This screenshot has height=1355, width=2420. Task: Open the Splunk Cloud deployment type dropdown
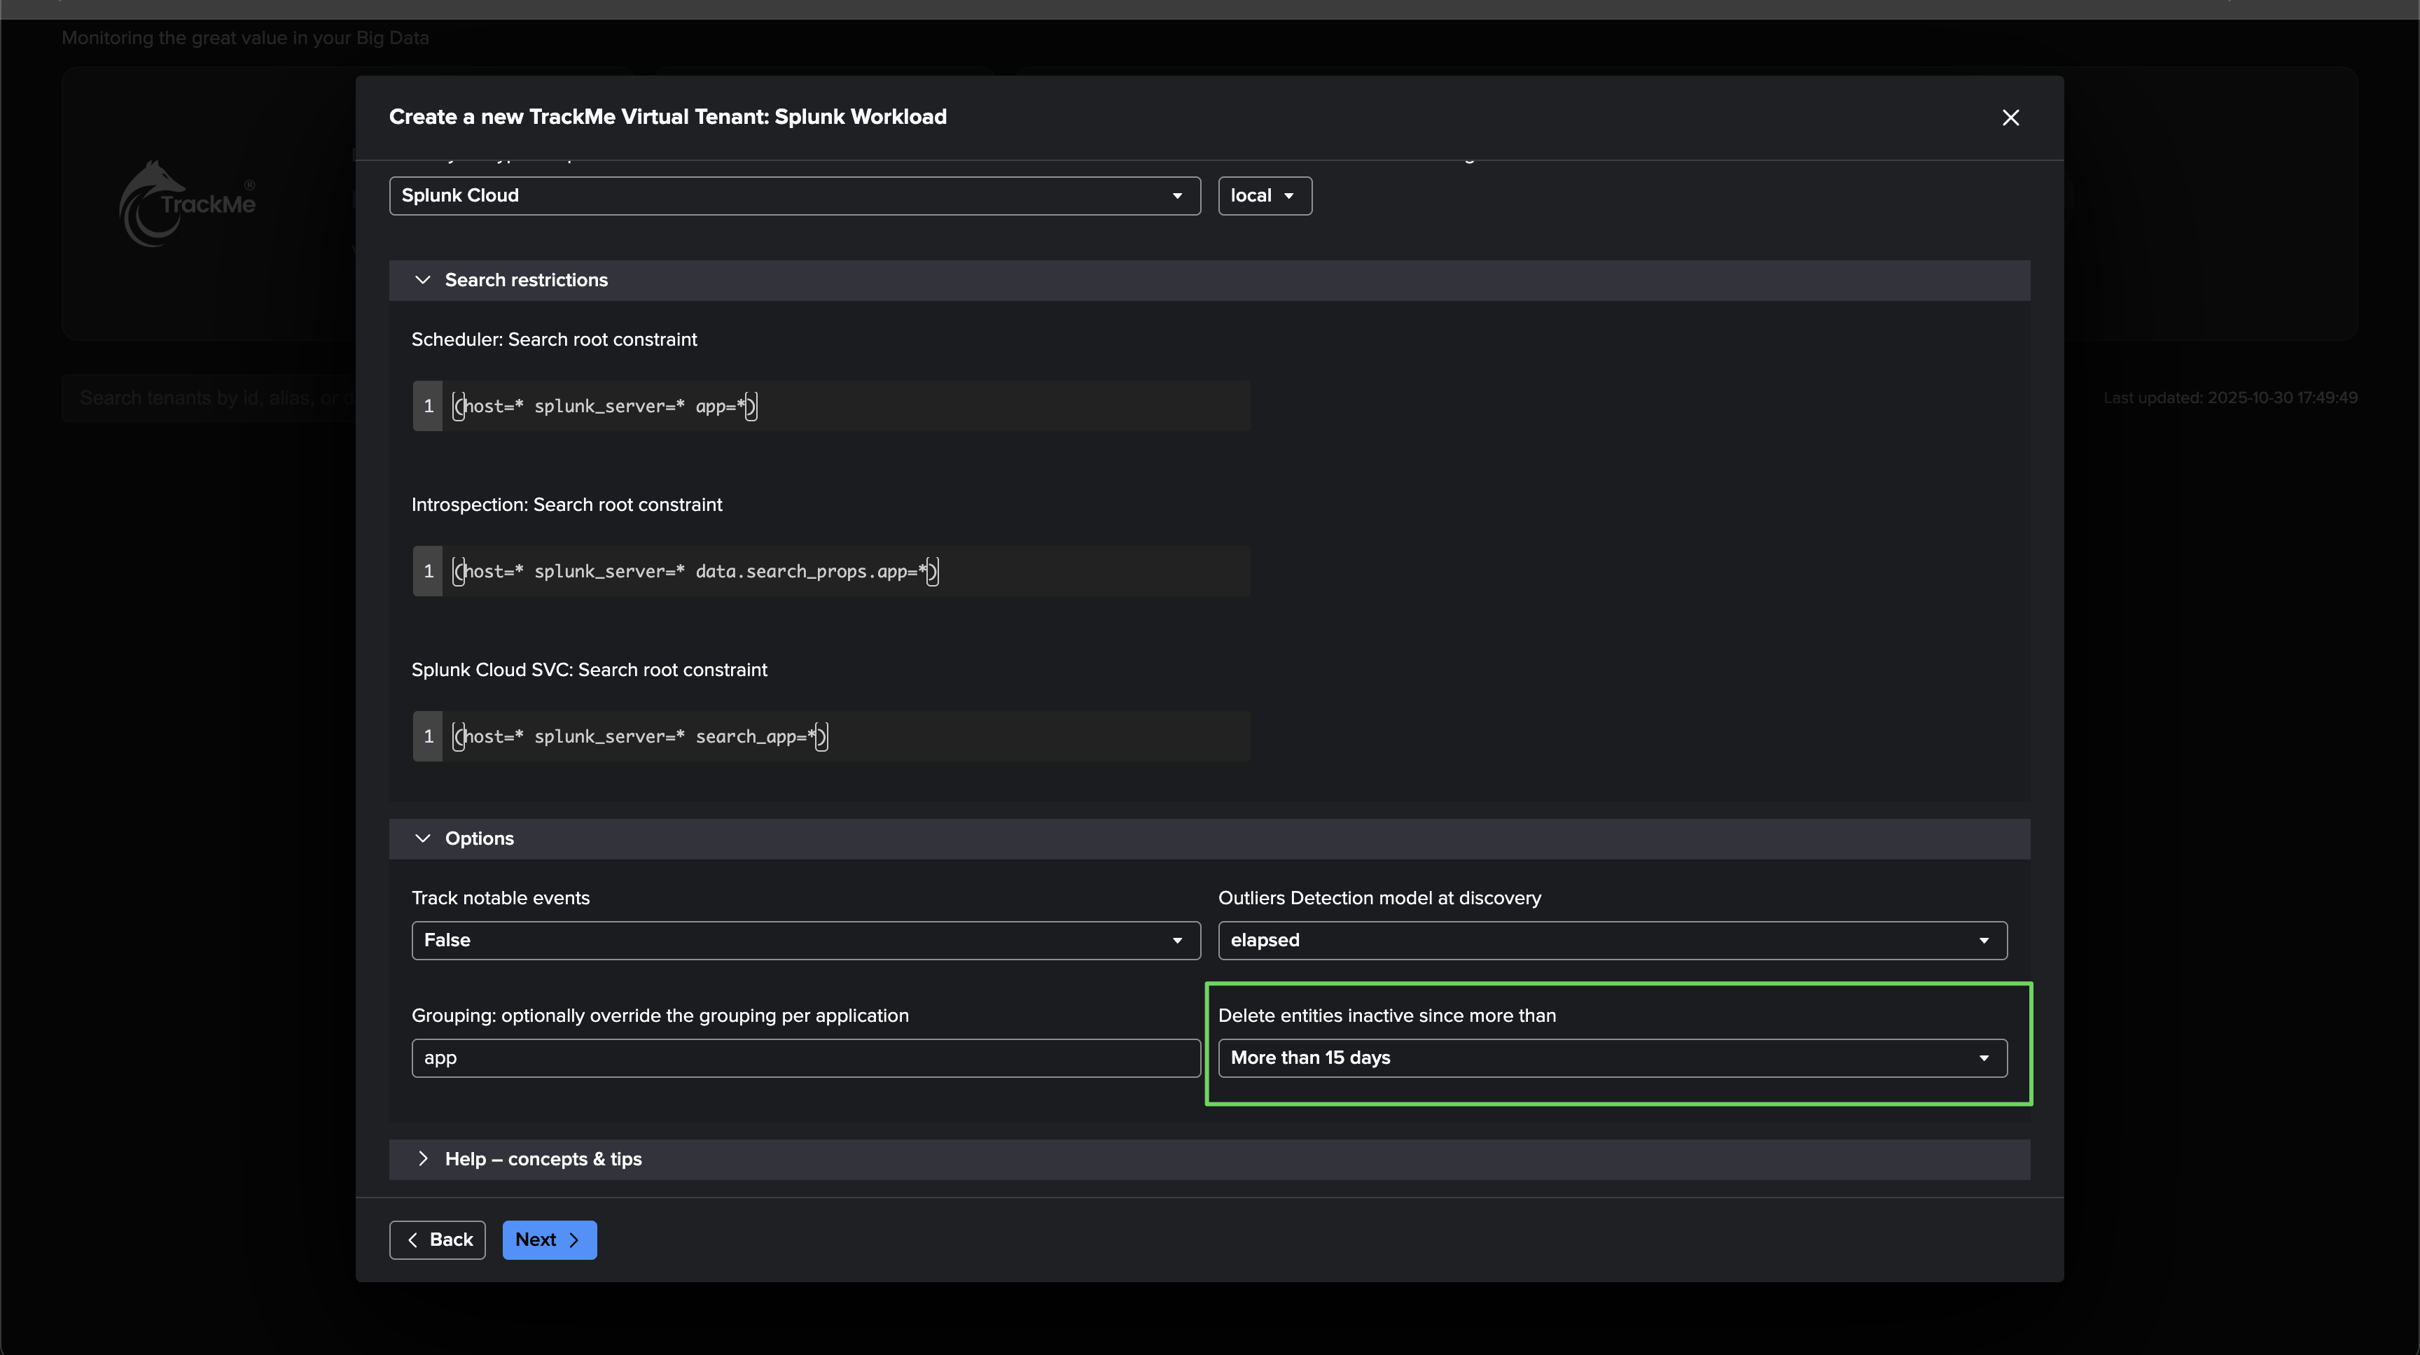click(794, 195)
